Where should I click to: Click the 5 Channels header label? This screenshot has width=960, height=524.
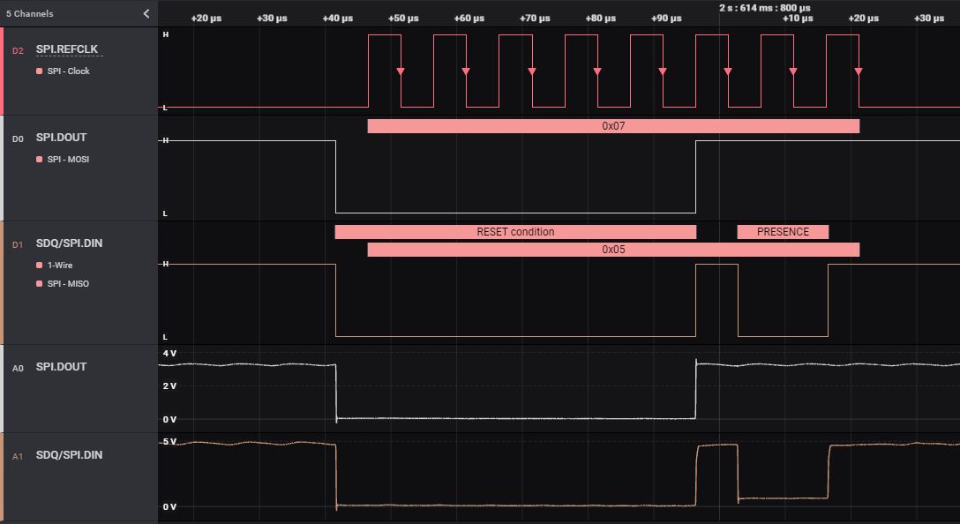(30, 14)
